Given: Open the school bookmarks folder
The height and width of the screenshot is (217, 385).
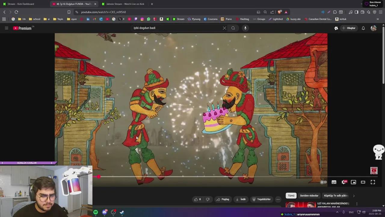Looking at the screenshot, I should point(35,19).
